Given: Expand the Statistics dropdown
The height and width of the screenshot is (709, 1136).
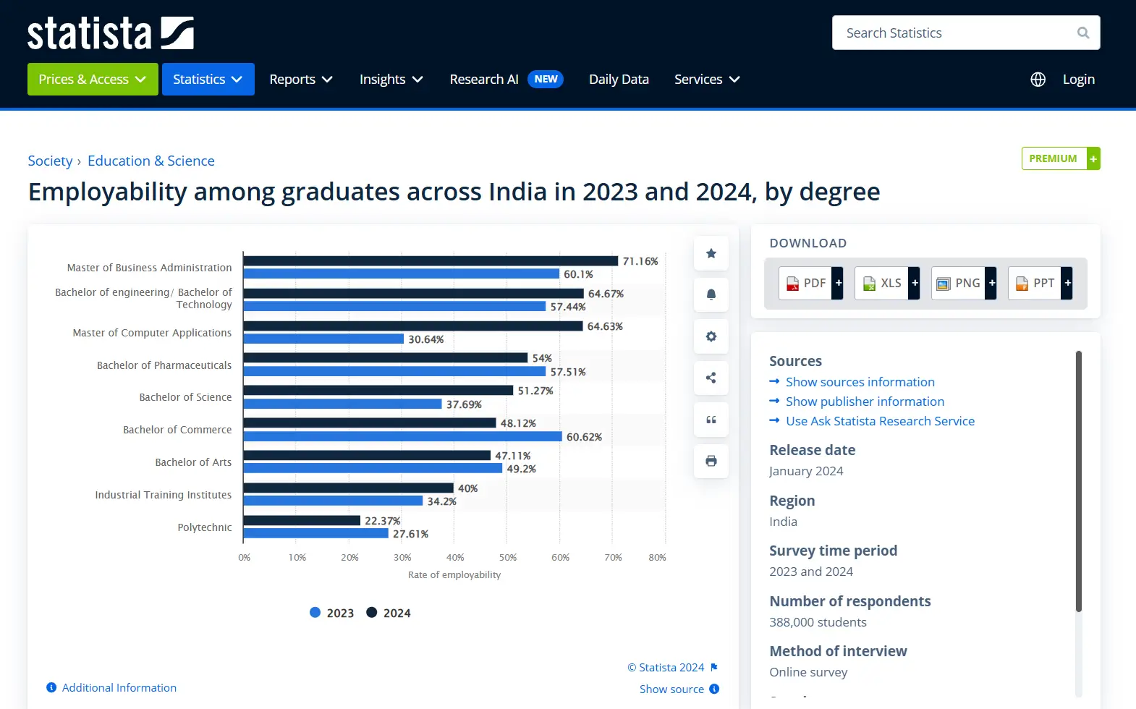Looking at the screenshot, I should 208,79.
